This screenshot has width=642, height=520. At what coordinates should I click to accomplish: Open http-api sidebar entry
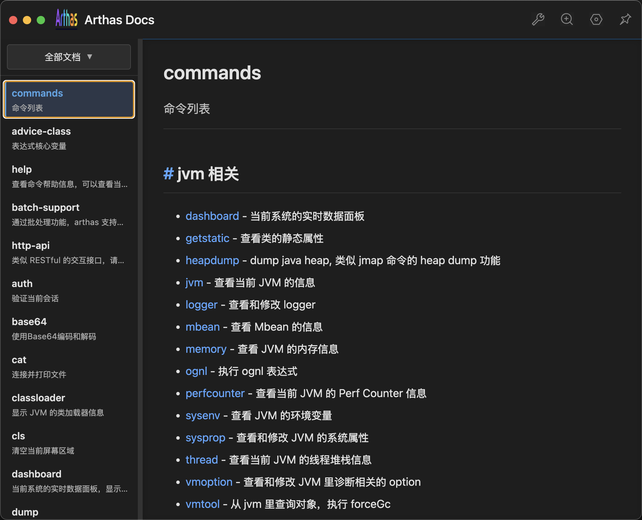(x=69, y=252)
